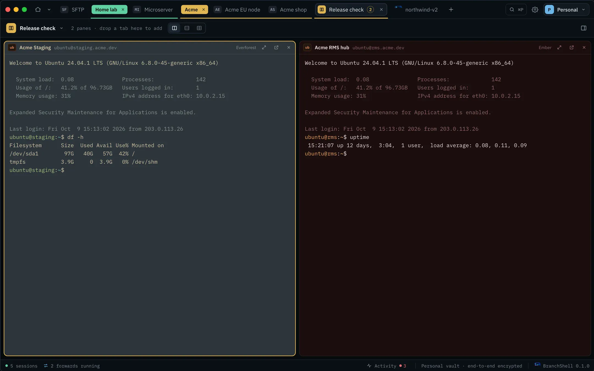Focus the ubuntu@rms terminal prompt
The image size is (594, 371).
tap(326, 154)
